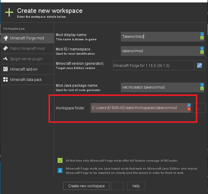Image resolution: width=208 pixels, height=194 pixels.
Task: Click the Fabric Minecraft mod icon
Action: click(5, 48)
